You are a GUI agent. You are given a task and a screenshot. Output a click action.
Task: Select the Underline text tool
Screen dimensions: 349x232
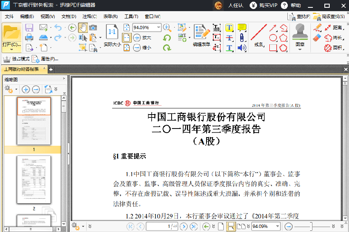229,48
